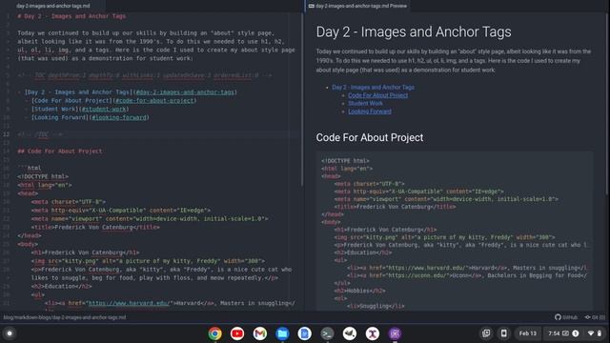Follow 'Code For About Project' link in preview

378,95
